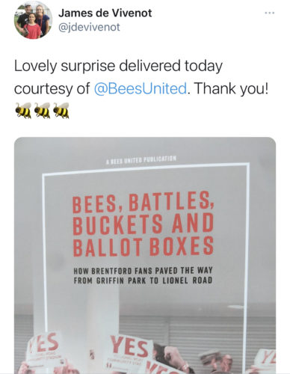Follow the @BeesUnited mention link

point(141,88)
